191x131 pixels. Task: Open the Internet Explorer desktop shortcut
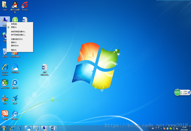pos(5,70)
